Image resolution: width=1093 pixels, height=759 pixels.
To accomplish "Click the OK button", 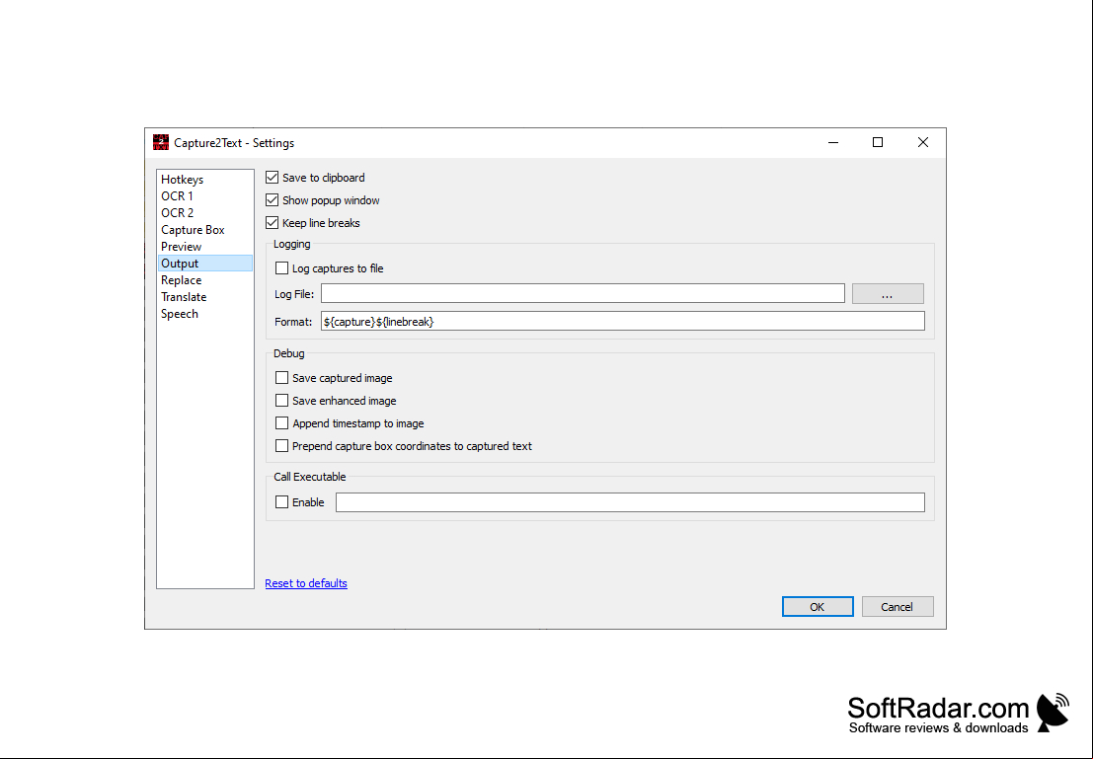I will pyautogui.click(x=817, y=606).
